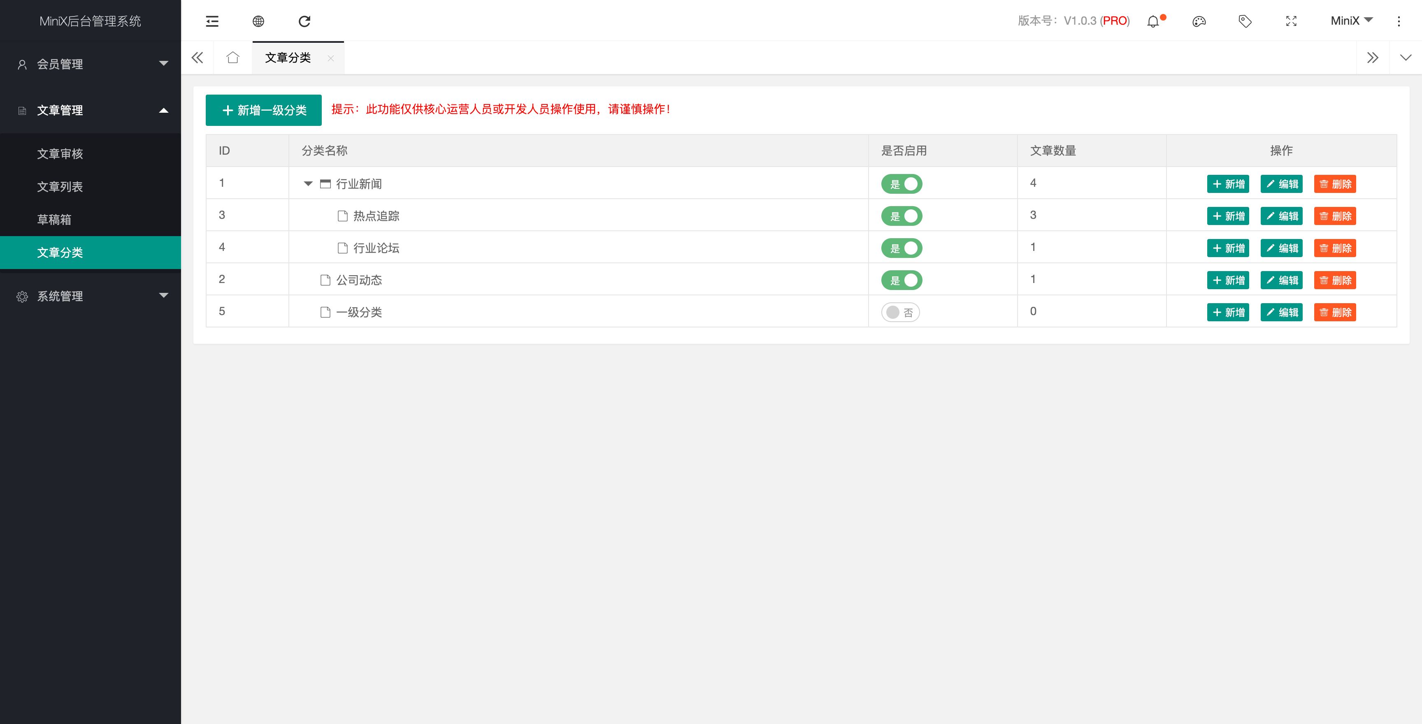Open the notification bell
This screenshot has width=1422, height=724.
pyautogui.click(x=1153, y=21)
